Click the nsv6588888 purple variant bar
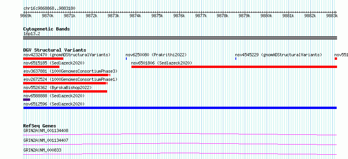The width and height of the screenshot is (348, 159). [x=27, y=100]
